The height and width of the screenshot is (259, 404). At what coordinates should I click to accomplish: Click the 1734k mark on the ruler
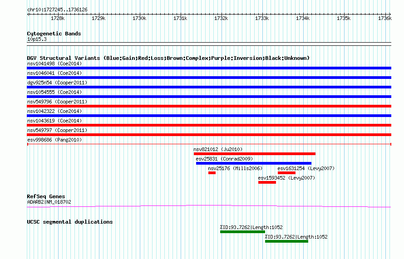point(303,18)
